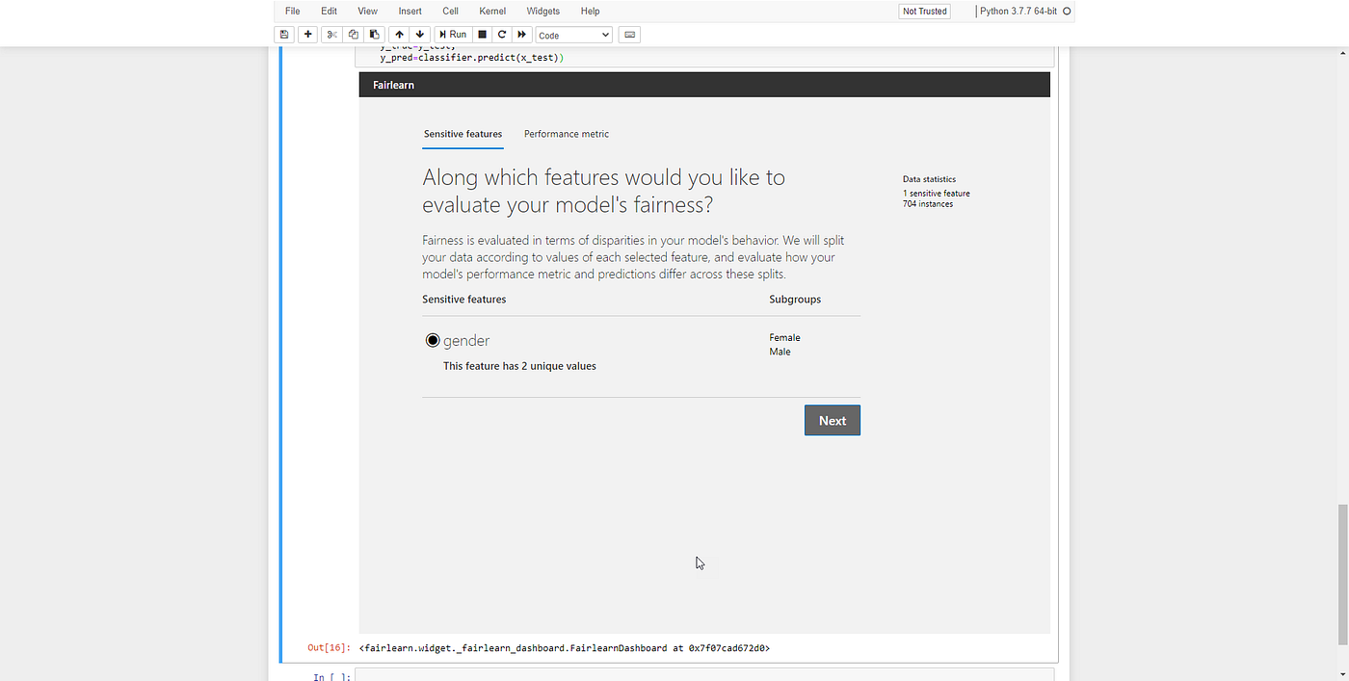Open the command palette keyboard icon
The width and height of the screenshot is (1349, 681).
[x=628, y=34]
